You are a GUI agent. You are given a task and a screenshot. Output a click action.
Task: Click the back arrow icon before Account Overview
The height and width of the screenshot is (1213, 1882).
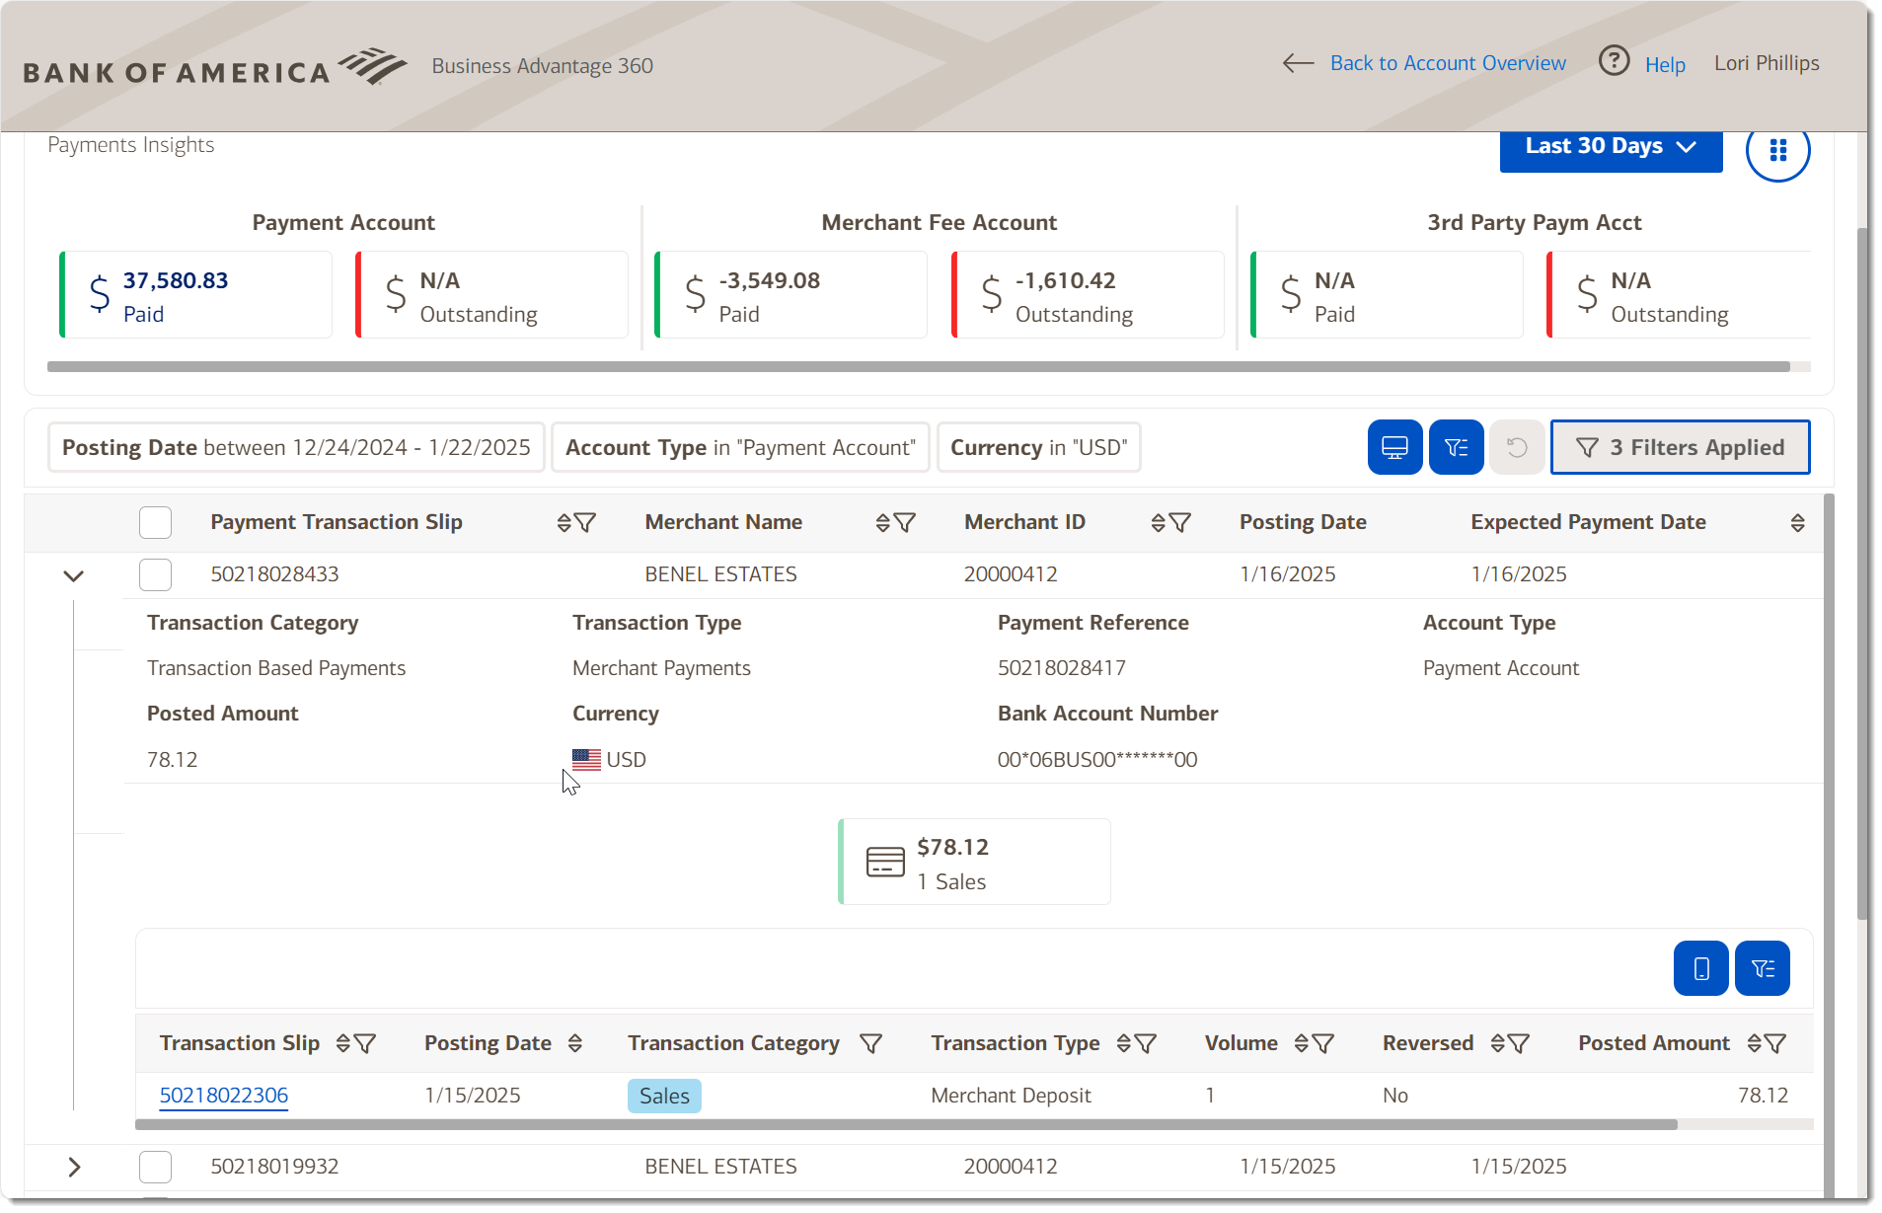pos(1298,63)
